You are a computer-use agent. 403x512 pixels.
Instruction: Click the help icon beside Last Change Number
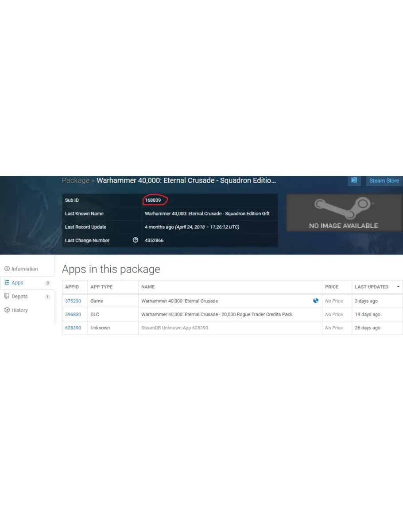pyautogui.click(x=136, y=240)
